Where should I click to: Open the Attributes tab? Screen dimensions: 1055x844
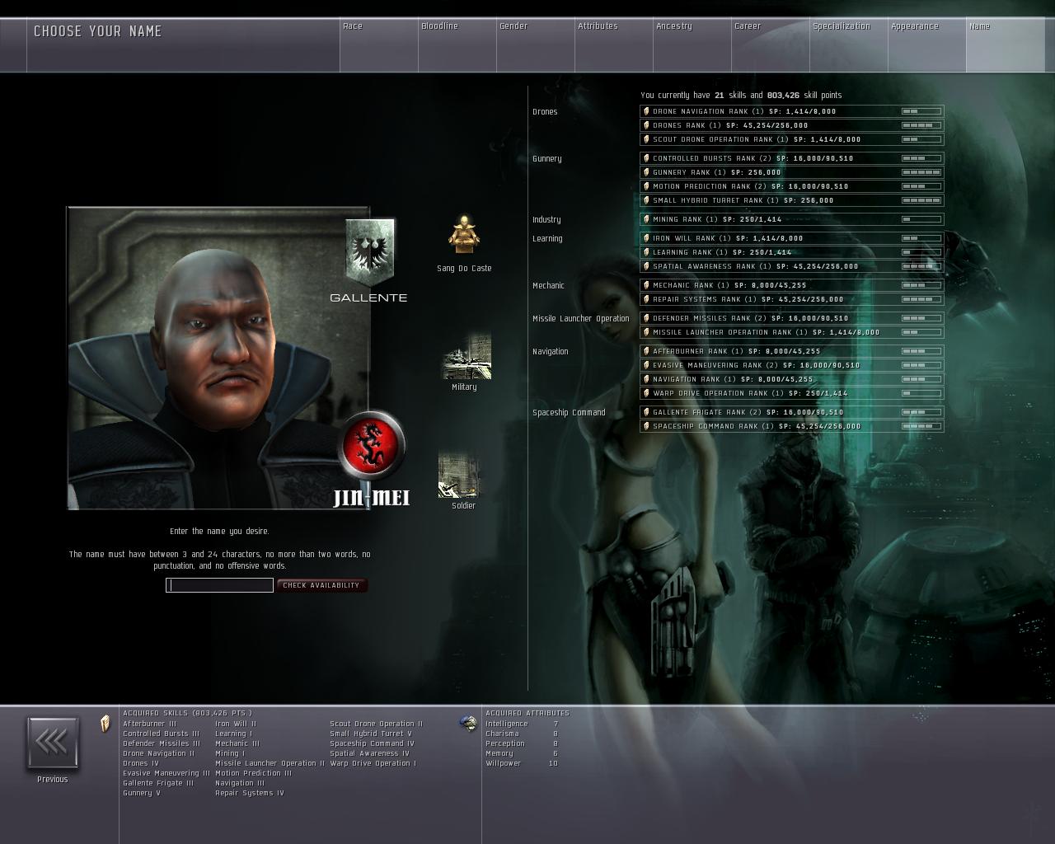tap(613, 45)
